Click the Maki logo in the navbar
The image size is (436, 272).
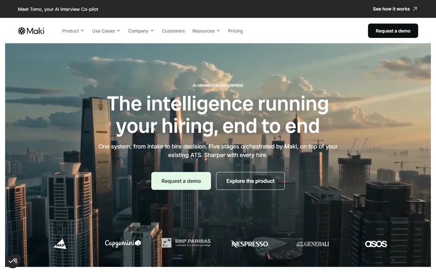(x=31, y=31)
